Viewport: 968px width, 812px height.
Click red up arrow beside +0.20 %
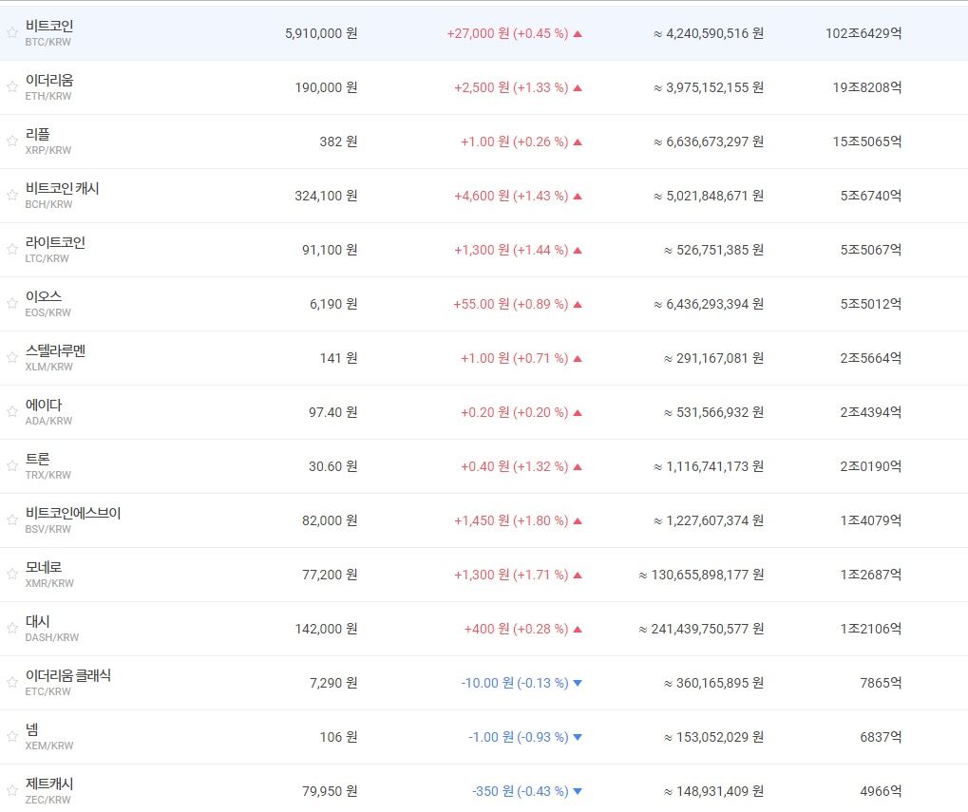coord(578,413)
